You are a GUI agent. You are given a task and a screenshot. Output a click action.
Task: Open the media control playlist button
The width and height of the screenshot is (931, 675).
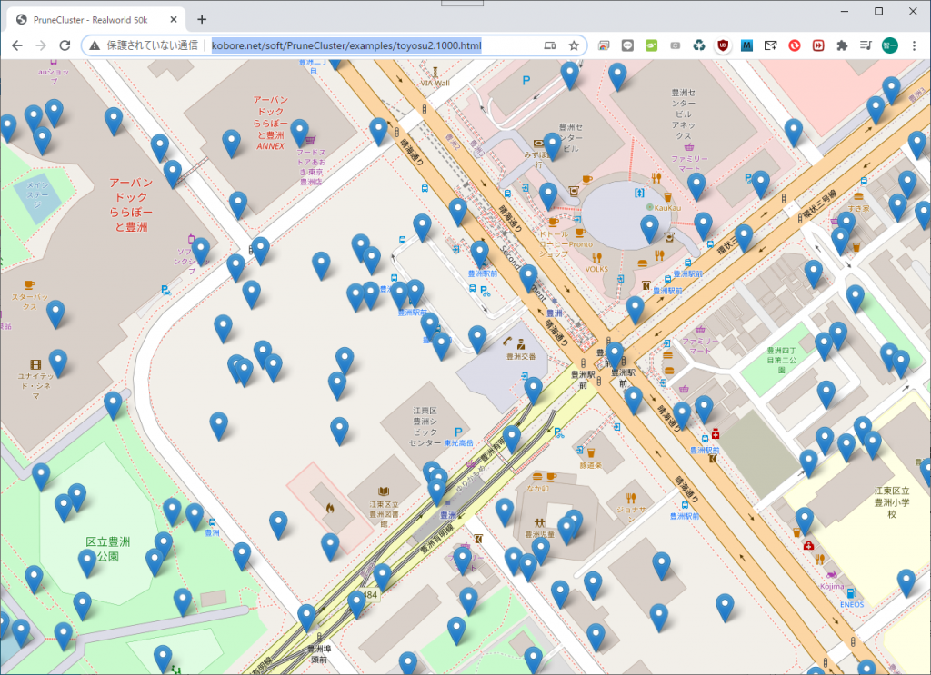pos(865,45)
